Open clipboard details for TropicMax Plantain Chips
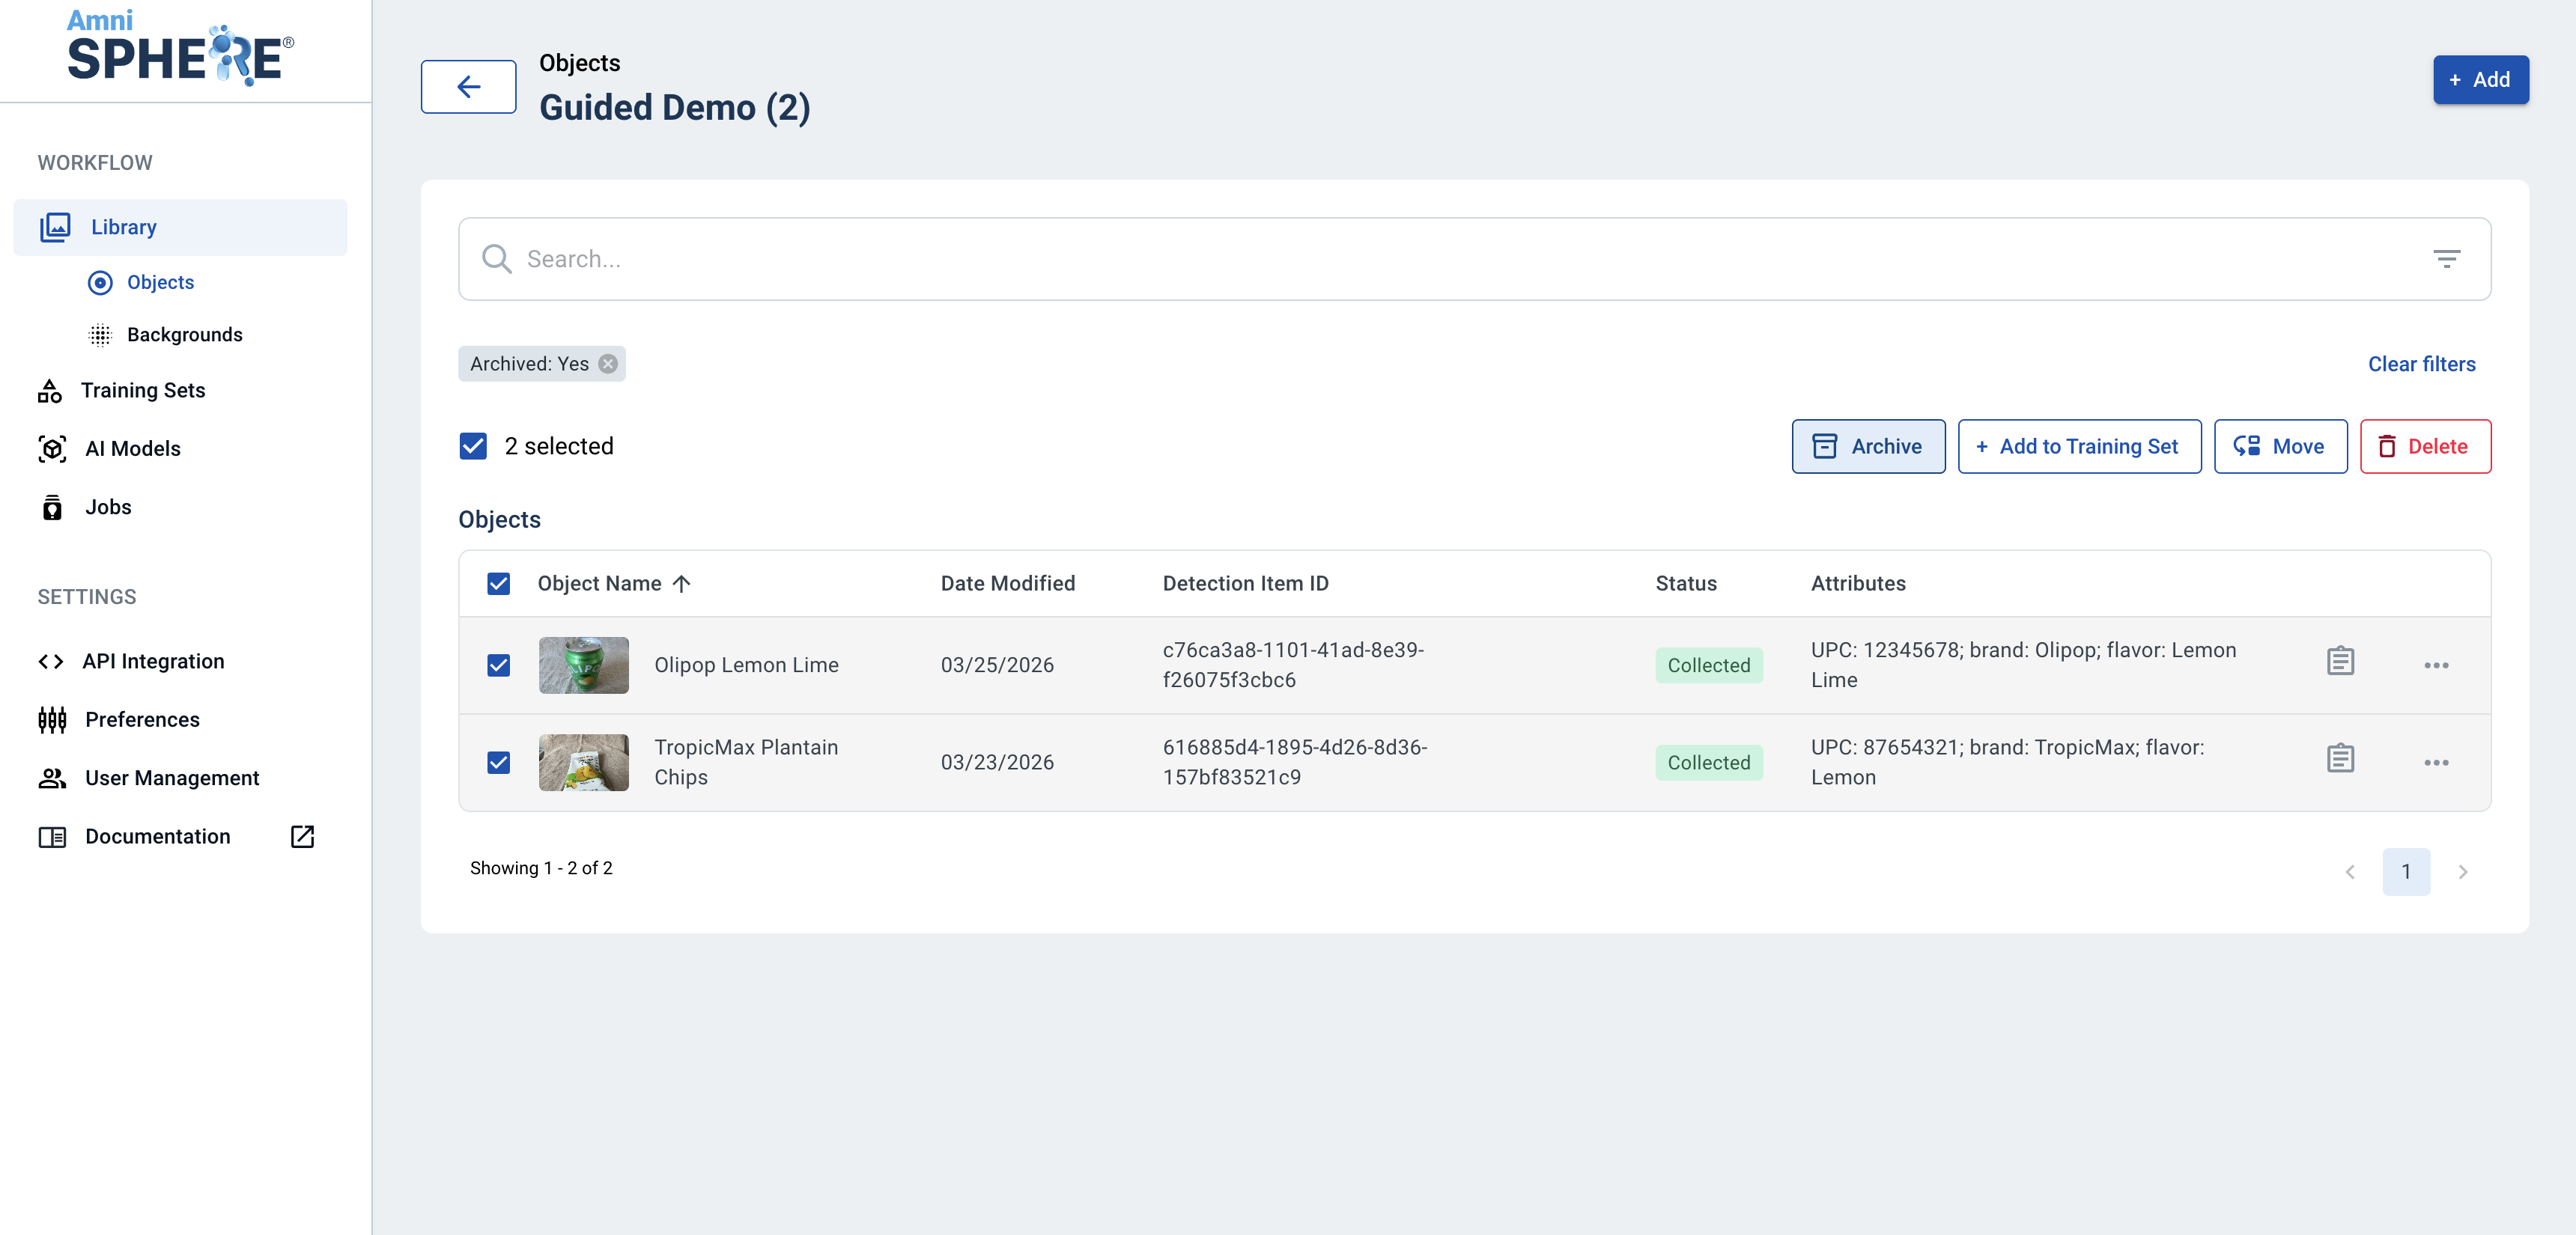Screen dimensions: 2576x1235 pyautogui.click(x=2340, y=760)
